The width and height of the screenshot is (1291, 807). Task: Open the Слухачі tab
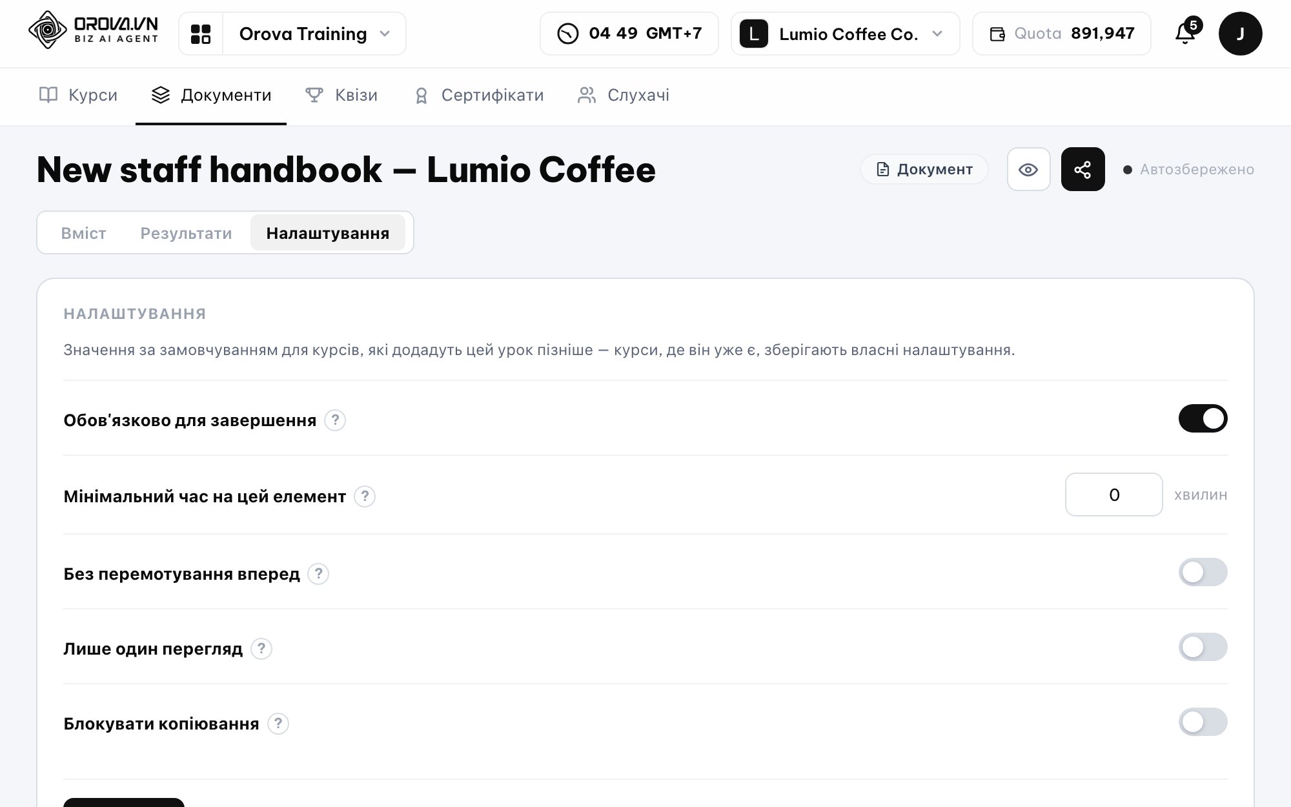point(623,96)
